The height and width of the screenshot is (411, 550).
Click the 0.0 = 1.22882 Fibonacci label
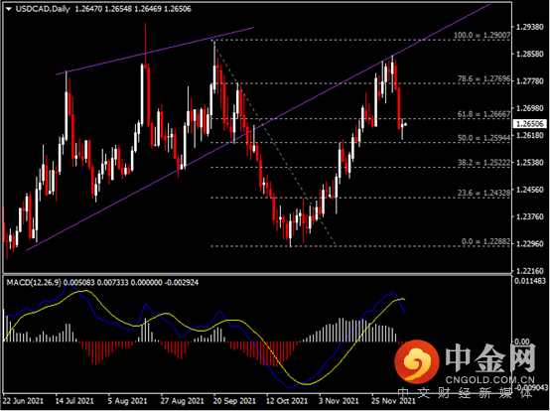coord(485,241)
